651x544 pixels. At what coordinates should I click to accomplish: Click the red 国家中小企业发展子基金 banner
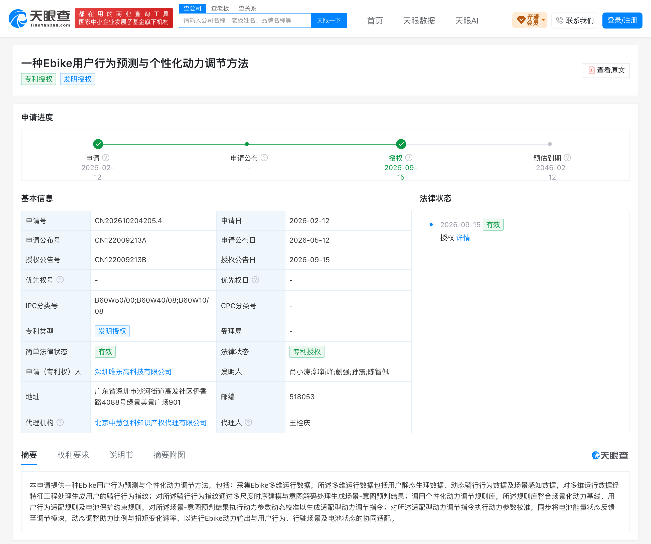point(123,18)
